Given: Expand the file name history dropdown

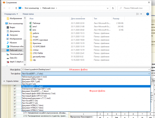Looking at the screenshot, I should 149,69.
